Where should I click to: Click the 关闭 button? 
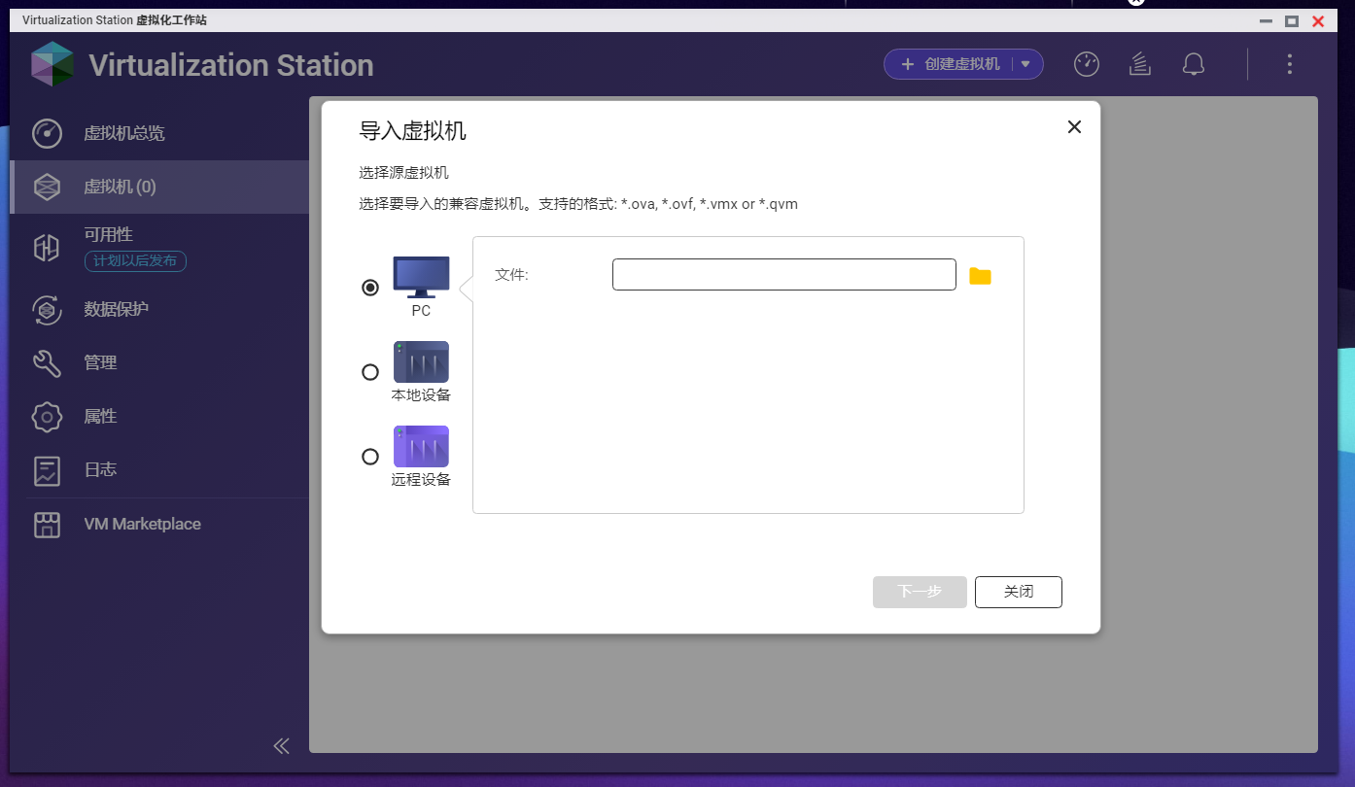1018,592
